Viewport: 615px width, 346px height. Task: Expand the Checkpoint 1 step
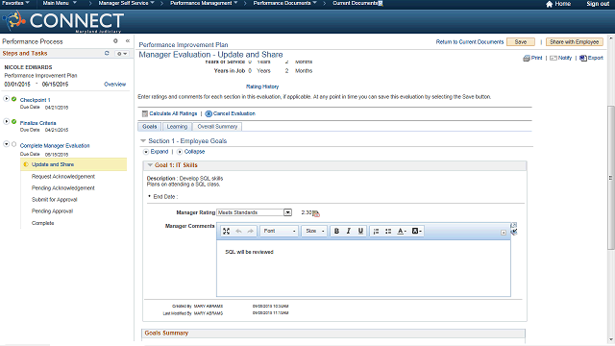[7, 98]
